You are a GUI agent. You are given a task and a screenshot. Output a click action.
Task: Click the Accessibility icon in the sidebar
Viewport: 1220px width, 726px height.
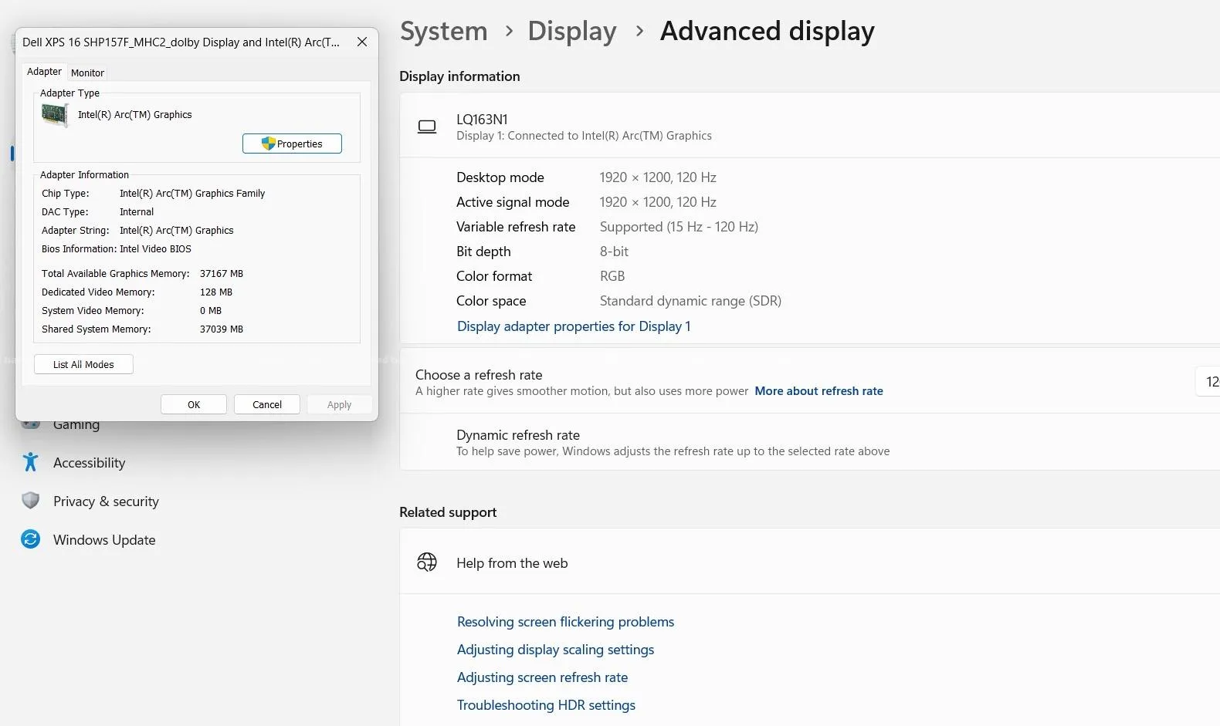[30, 462]
